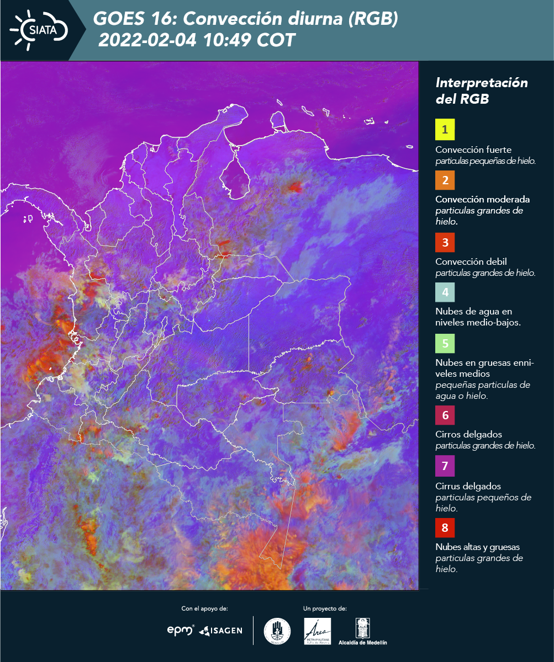Click "particulas grandes de hielo." under Convección debil
554x662 pixels.
point(486,273)
